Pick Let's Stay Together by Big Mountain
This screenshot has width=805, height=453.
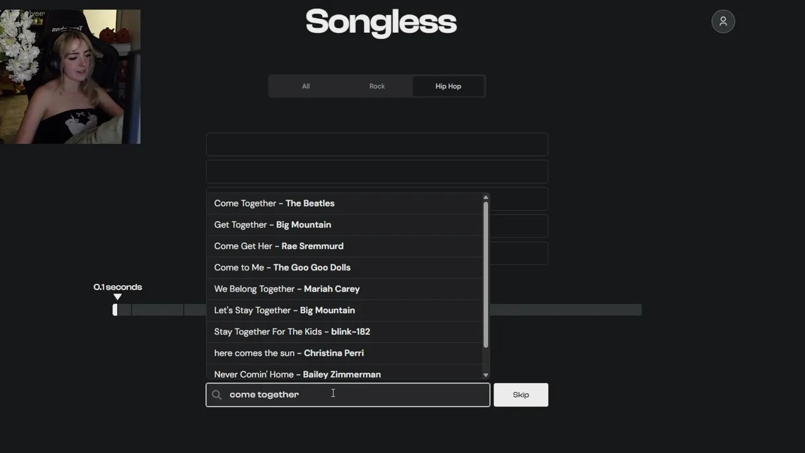tap(284, 310)
